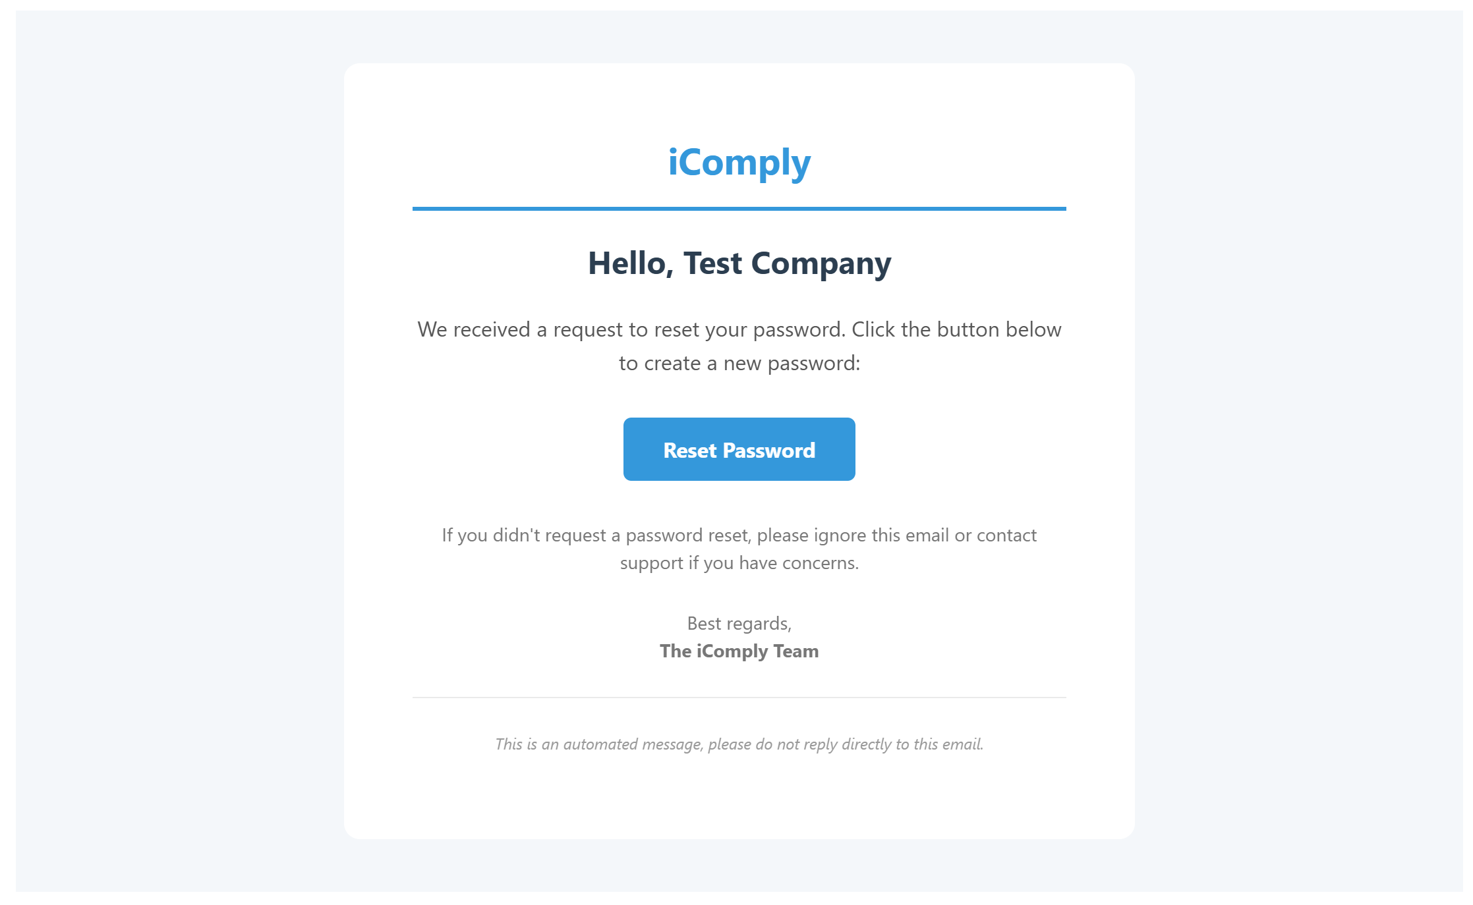Click the iComply logo heading

pos(739,163)
